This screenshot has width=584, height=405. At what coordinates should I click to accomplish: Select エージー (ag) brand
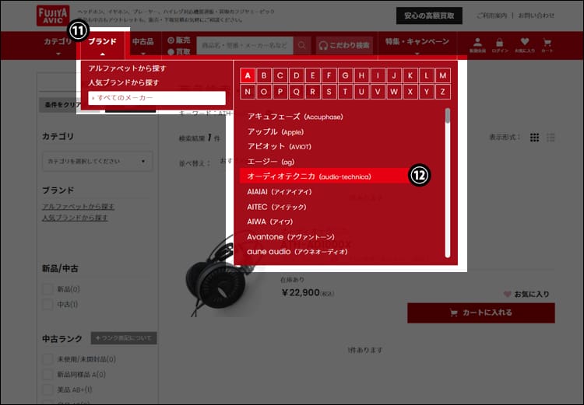271,162
